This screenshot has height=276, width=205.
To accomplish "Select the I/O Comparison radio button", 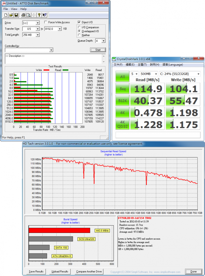I will pos(79,27).
